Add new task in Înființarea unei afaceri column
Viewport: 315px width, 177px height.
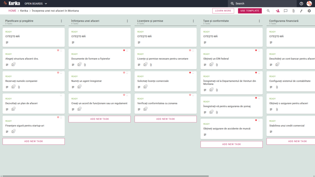point(99,119)
